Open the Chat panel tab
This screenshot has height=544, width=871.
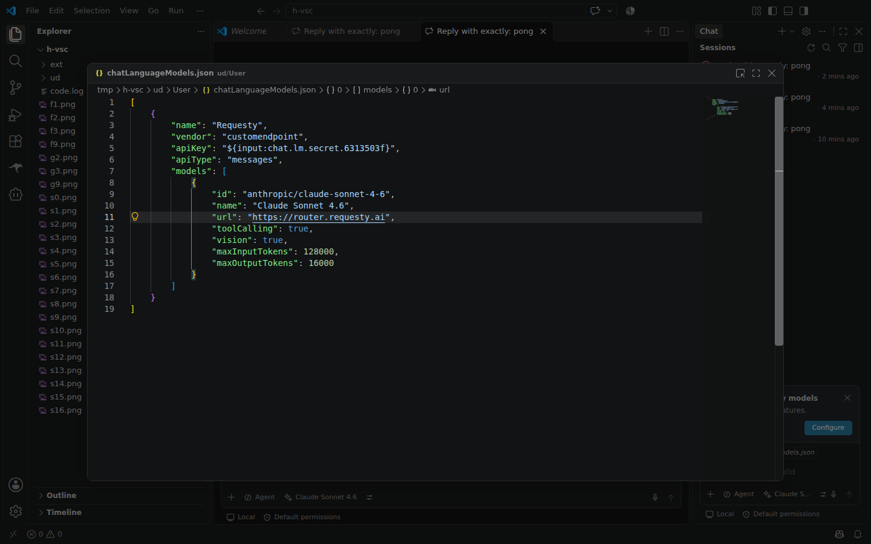(709, 31)
